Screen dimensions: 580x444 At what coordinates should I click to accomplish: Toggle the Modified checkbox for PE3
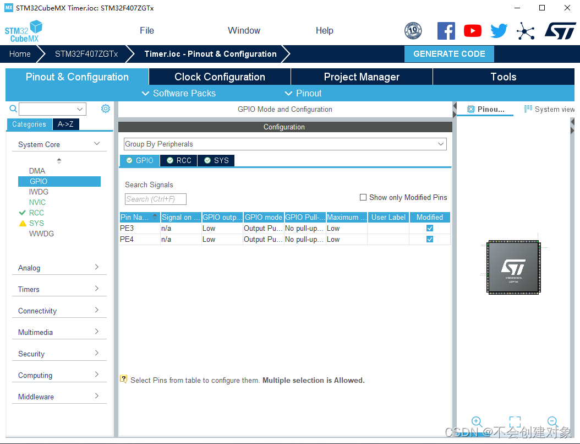point(429,228)
